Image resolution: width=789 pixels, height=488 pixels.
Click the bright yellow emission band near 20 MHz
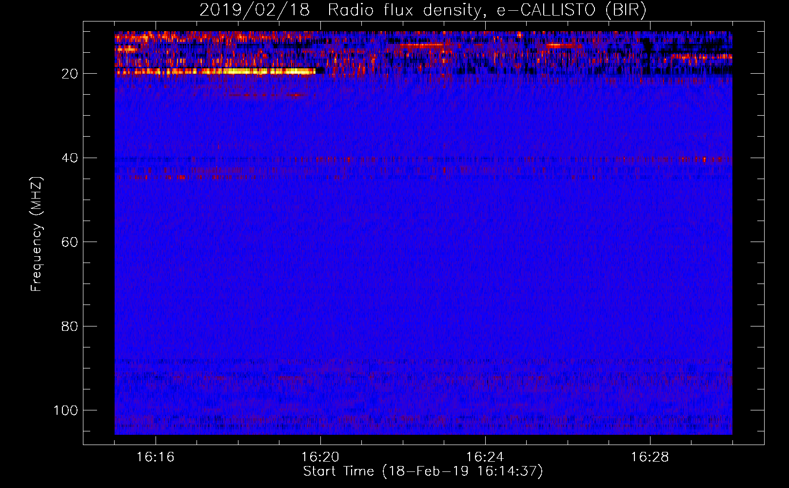[216, 71]
